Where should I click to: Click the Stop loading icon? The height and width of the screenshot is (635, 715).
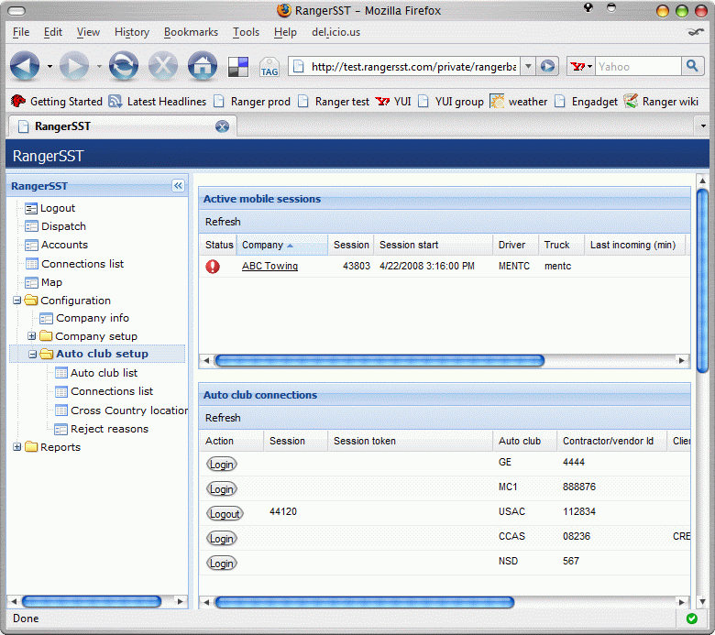coord(162,66)
